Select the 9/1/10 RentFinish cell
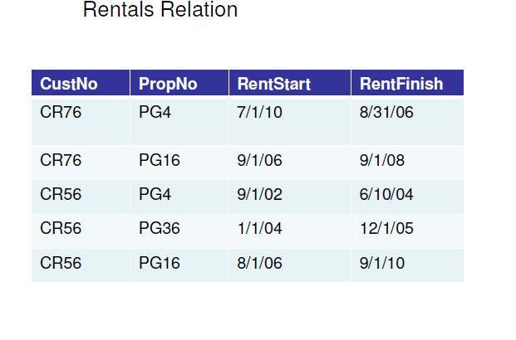 pos(382,263)
